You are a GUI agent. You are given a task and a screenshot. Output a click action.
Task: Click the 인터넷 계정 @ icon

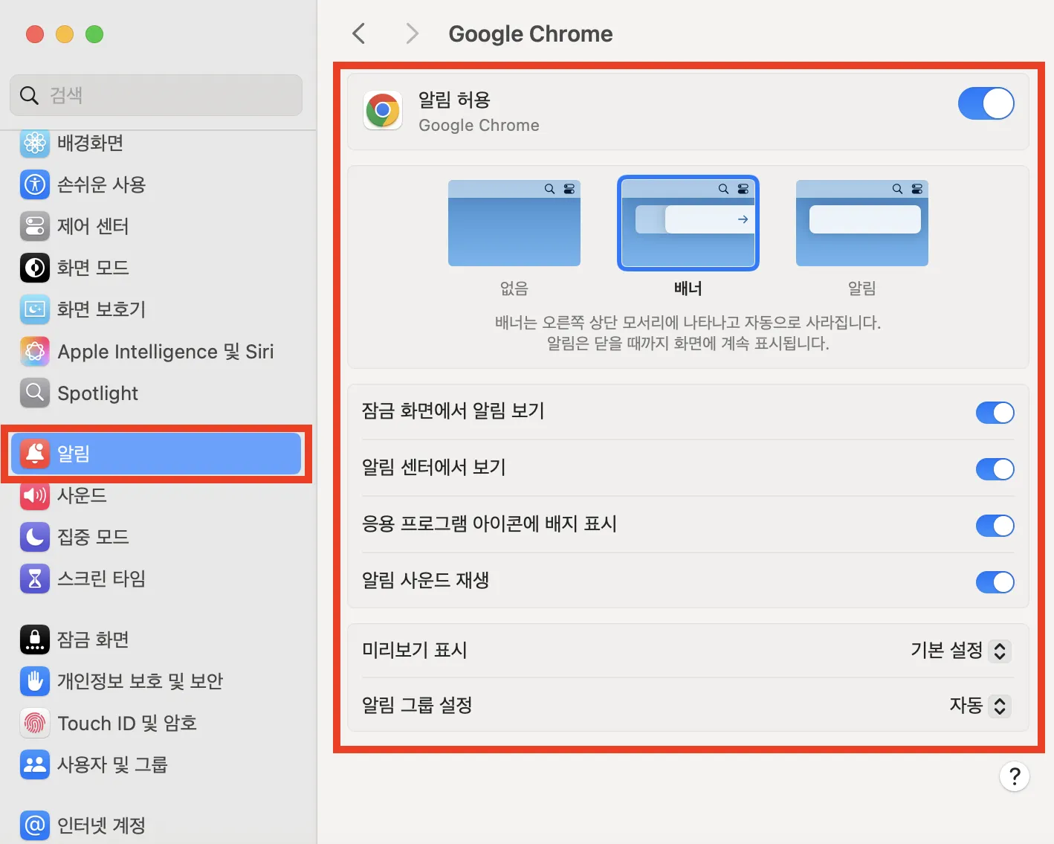[35, 825]
